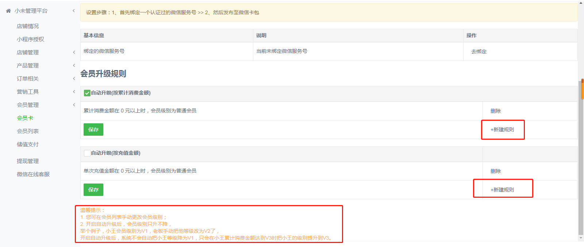The height and width of the screenshot is (247, 584).
Task: Save the 充值金额 upgrade rule
Action: click(93, 190)
